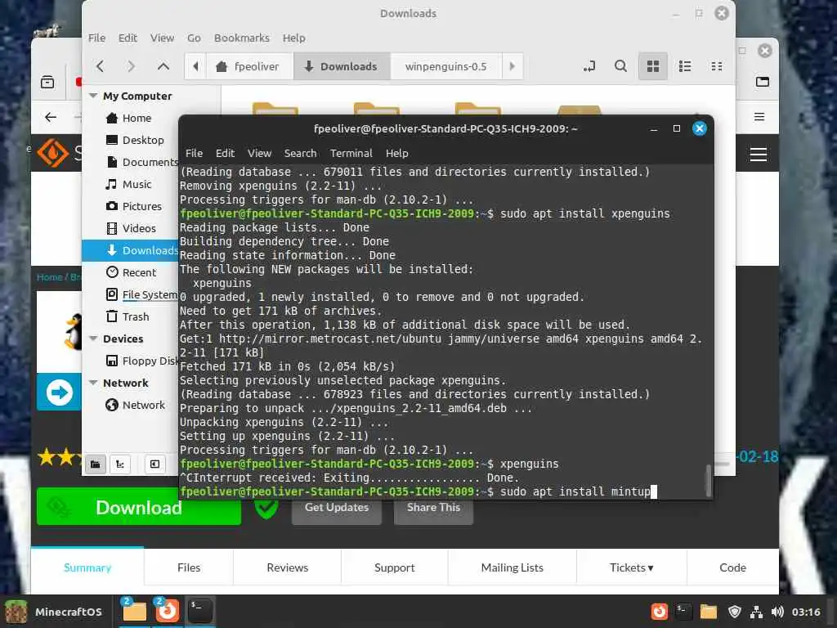
Task: Switch file manager to icon view
Action: (x=653, y=66)
